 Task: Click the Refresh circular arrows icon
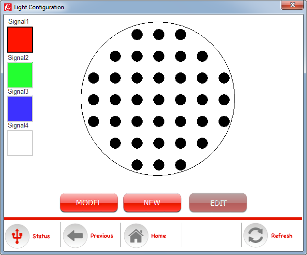(x=255, y=235)
